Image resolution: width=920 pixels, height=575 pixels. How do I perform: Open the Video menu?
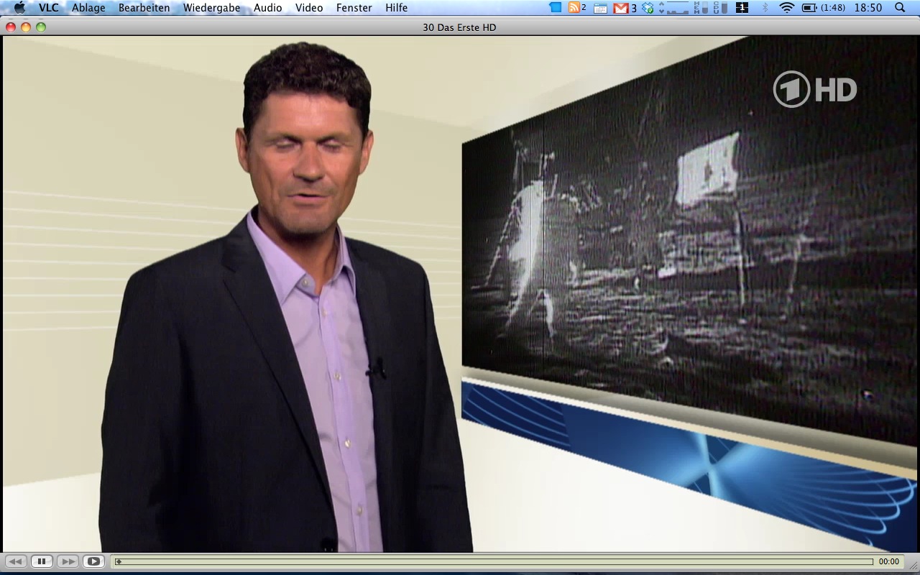click(x=309, y=8)
